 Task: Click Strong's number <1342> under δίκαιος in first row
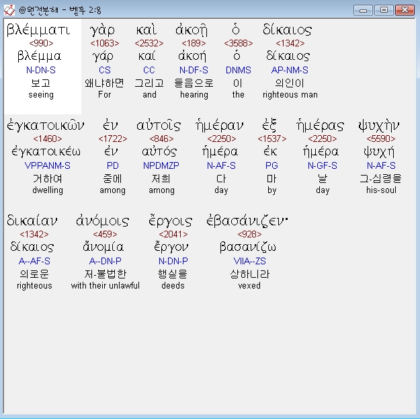pos(290,43)
